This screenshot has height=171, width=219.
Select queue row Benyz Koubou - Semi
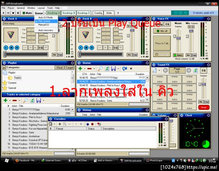pos(111,100)
